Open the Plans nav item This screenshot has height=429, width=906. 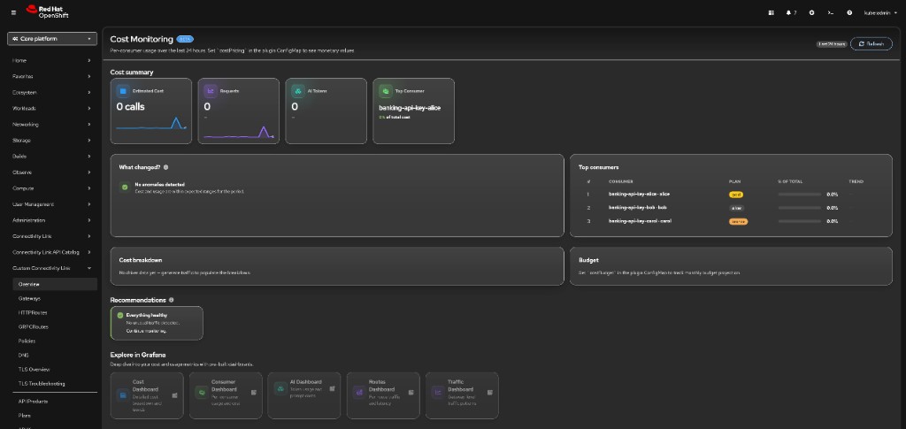55,415
